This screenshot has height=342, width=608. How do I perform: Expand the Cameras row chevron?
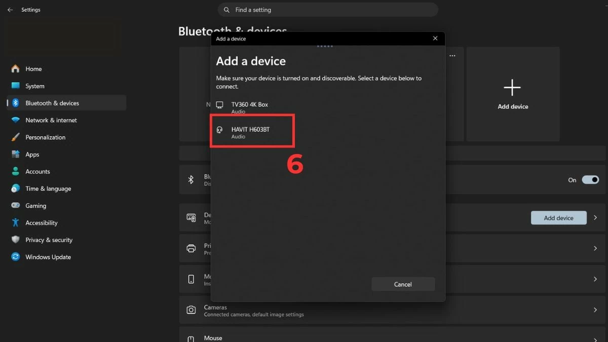[595, 310]
